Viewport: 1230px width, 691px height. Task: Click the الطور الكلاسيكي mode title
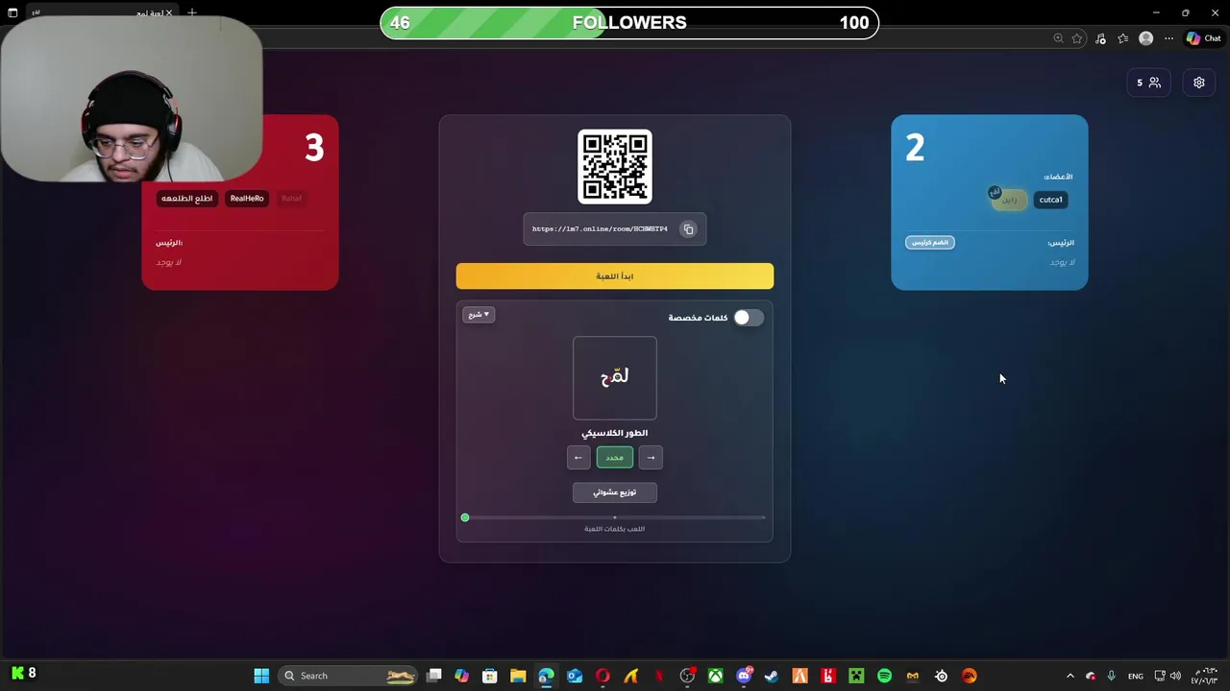[615, 433]
